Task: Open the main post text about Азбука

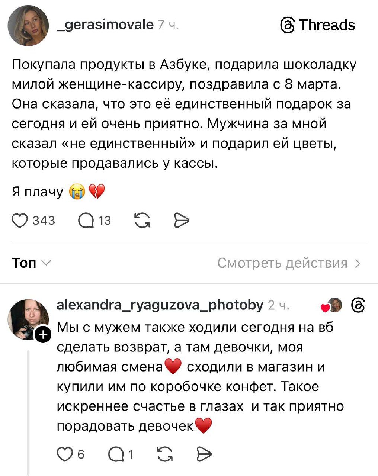Action: click(184, 113)
